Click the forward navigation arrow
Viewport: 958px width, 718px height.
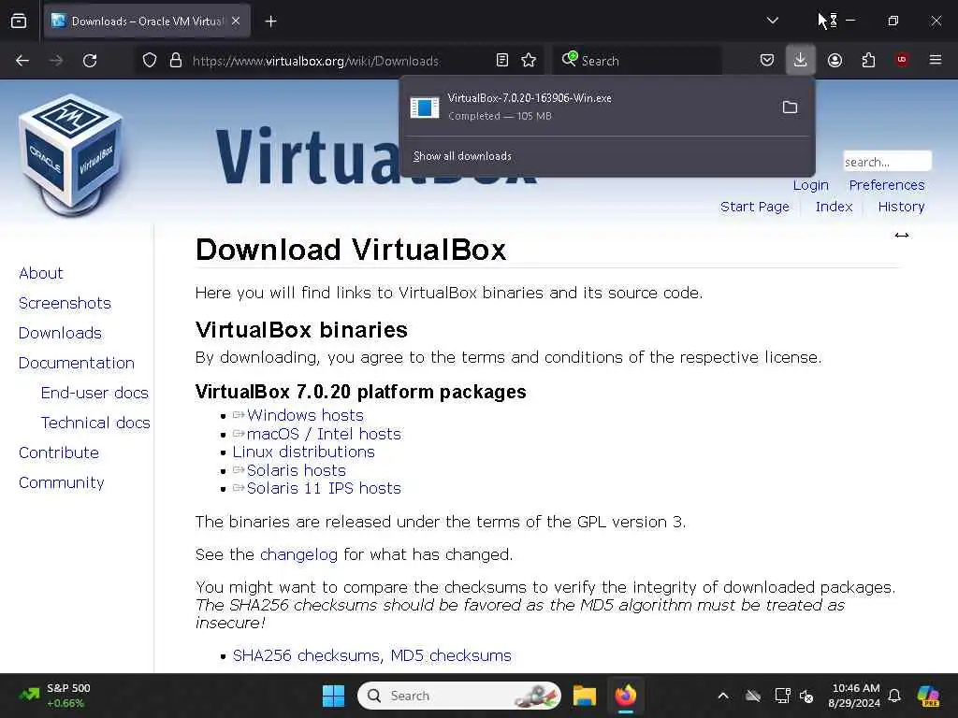55,61
